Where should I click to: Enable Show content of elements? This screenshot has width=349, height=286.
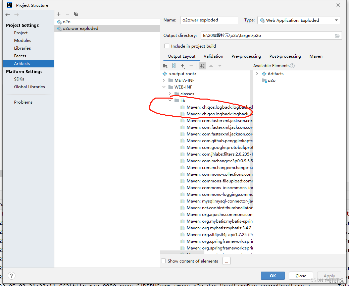coord(163,261)
